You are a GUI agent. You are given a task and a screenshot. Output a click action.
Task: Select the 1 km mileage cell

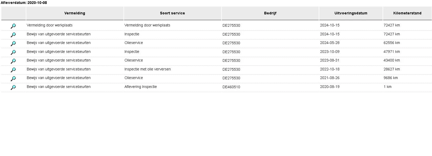coord(388,87)
